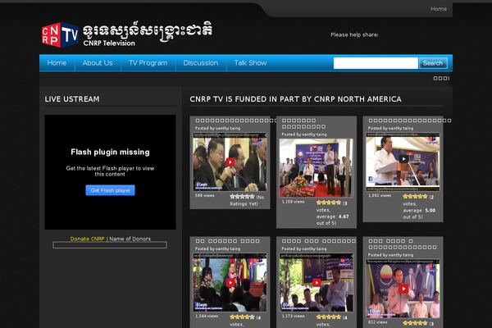Open the title of the 1,092 views video
The height and width of the screenshot is (328, 492).
tap(410, 121)
